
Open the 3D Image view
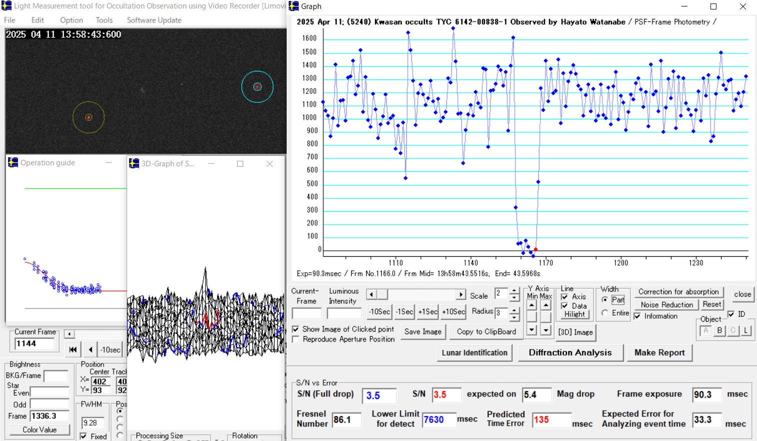[x=575, y=332]
